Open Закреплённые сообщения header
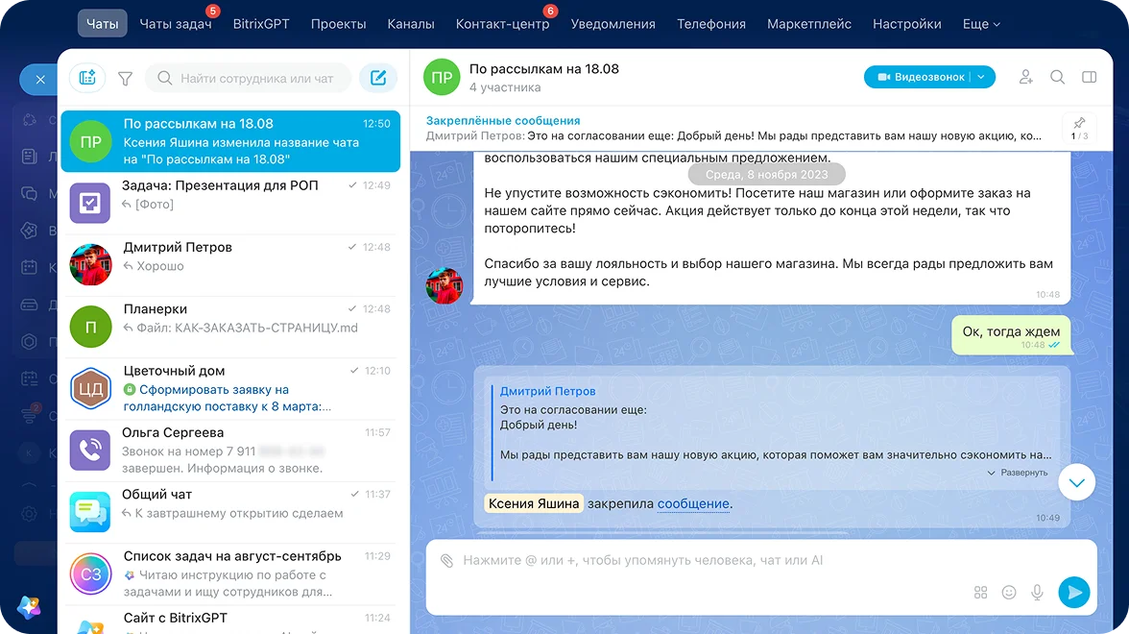Viewport: 1129px width, 634px height. point(503,120)
